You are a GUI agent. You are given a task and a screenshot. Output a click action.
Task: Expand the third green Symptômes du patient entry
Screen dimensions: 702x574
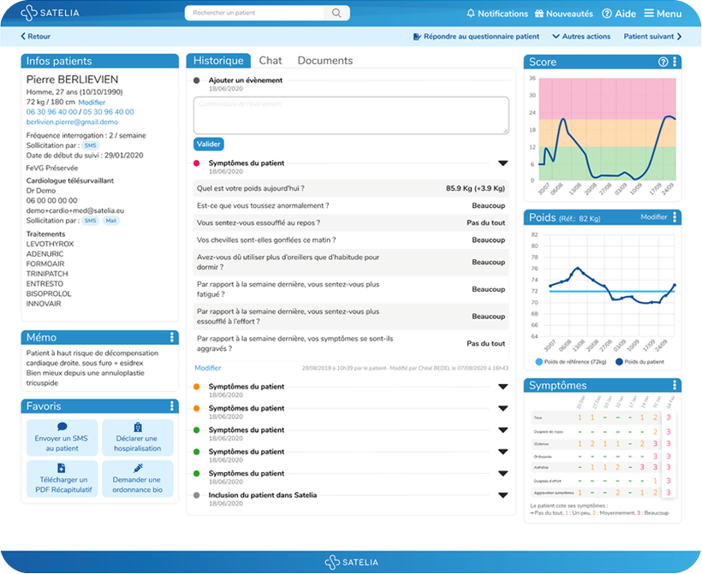[x=503, y=473]
